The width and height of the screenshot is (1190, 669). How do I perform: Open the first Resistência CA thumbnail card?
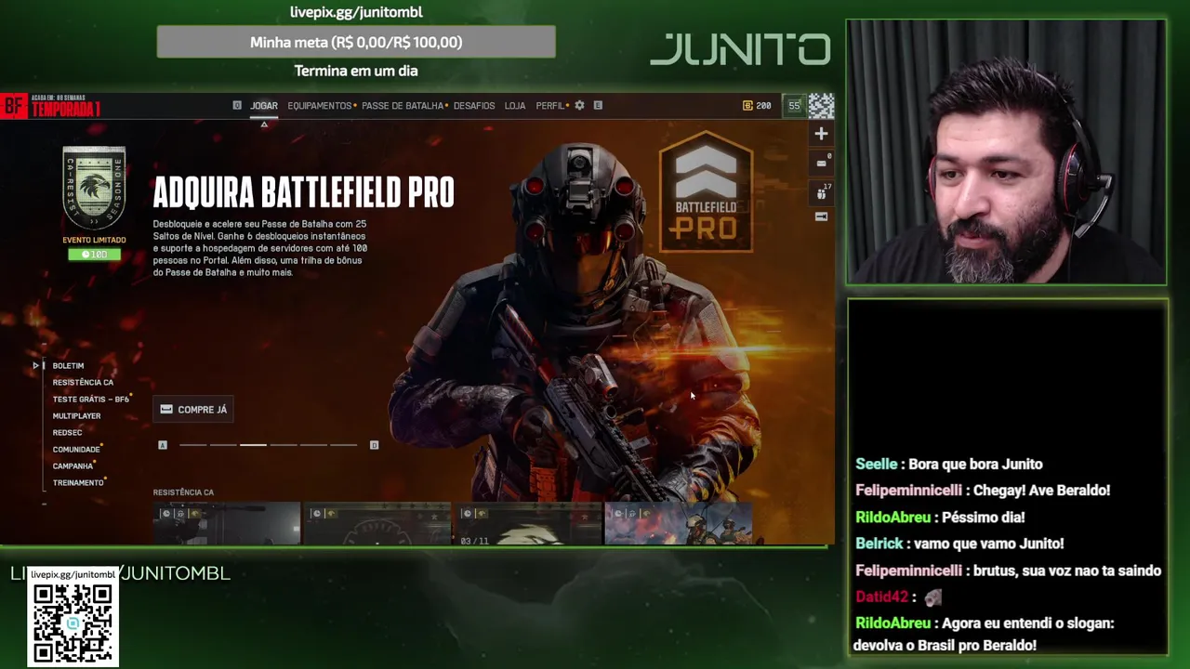point(227,523)
